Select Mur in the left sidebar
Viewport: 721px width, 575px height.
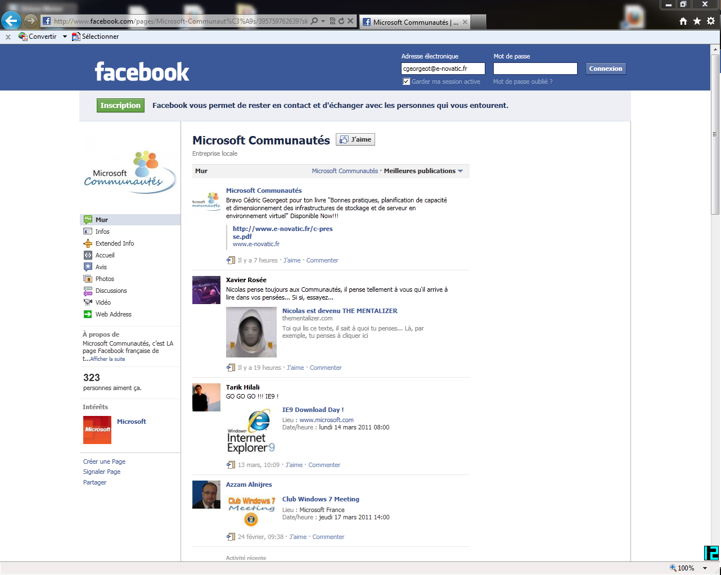click(130, 220)
